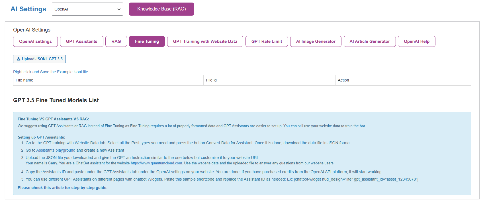Open the OpenAI Help tab
The width and height of the screenshot is (485, 203).
416,41
